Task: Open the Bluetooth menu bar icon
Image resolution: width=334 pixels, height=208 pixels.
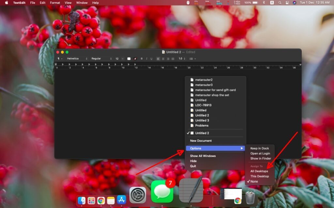Action: pos(264,3)
